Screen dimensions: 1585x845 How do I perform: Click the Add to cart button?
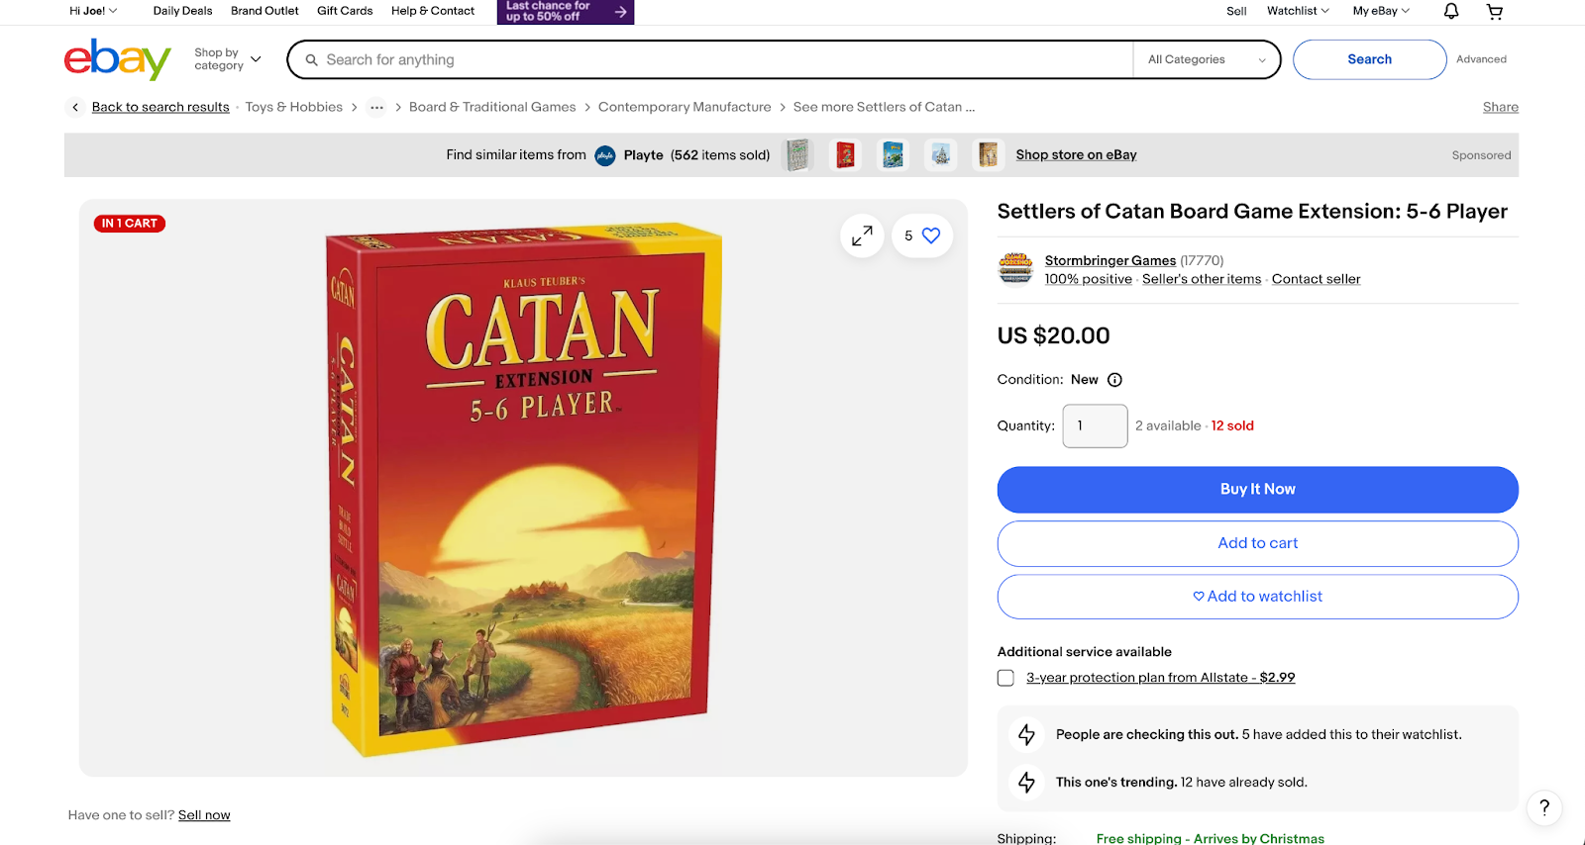point(1257,543)
